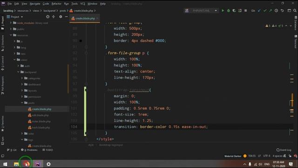This screenshot has height=168, width=298.
Task: Select trash.blade.php in project tree
Action: (41, 127)
